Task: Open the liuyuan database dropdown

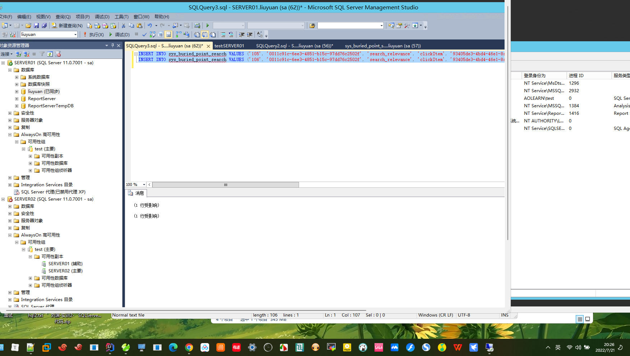Action: [75, 34]
